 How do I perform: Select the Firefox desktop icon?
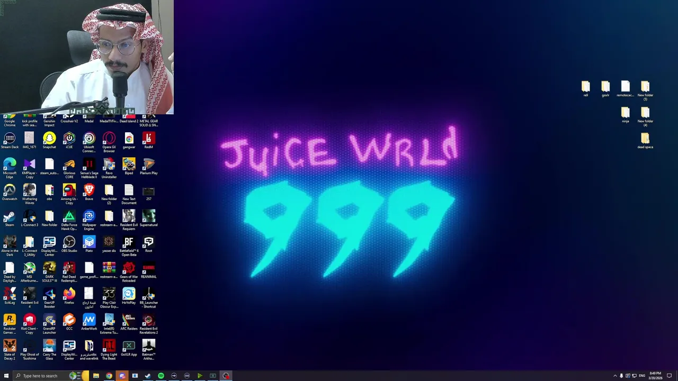pos(69,296)
